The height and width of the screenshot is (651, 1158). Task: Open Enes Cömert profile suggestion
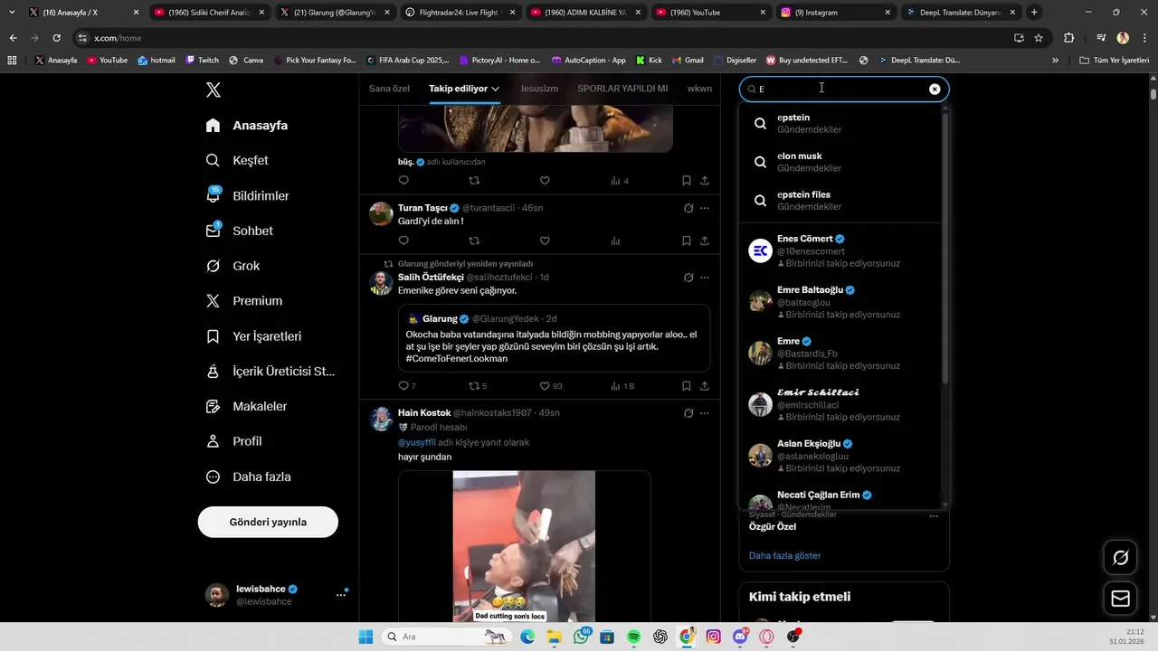coord(840,250)
